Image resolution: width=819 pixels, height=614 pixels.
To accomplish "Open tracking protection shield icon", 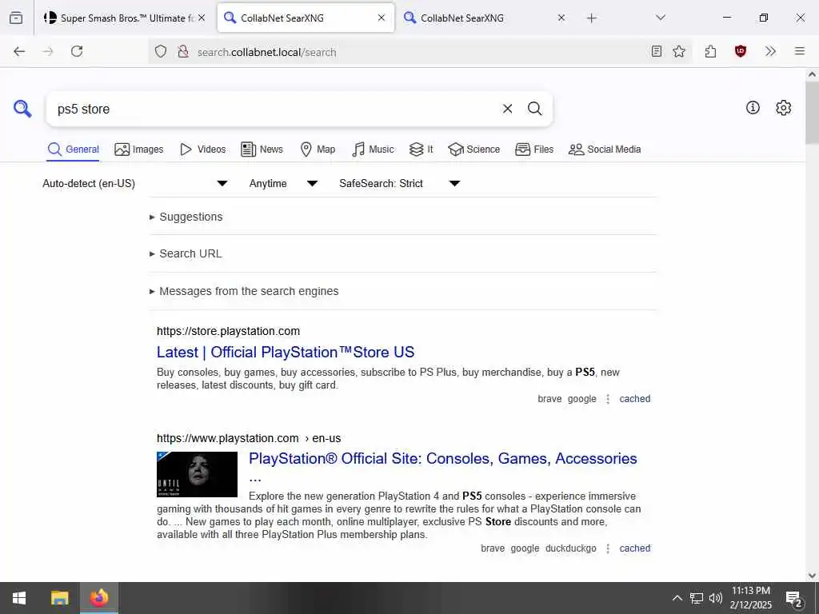I will (x=161, y=52).
